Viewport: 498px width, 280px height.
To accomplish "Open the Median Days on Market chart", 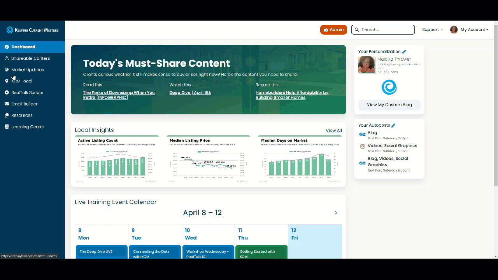I will point(300,159).
